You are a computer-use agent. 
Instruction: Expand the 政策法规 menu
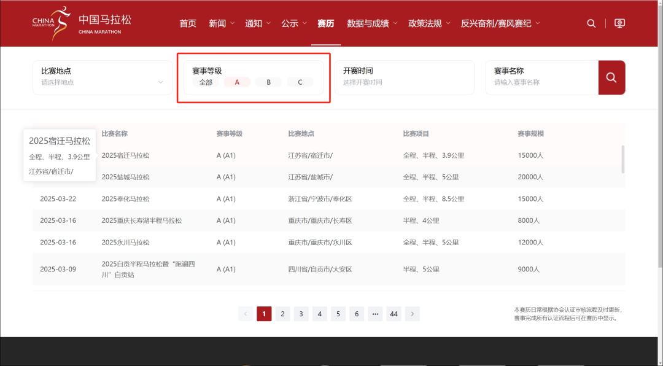click(429, 23)
